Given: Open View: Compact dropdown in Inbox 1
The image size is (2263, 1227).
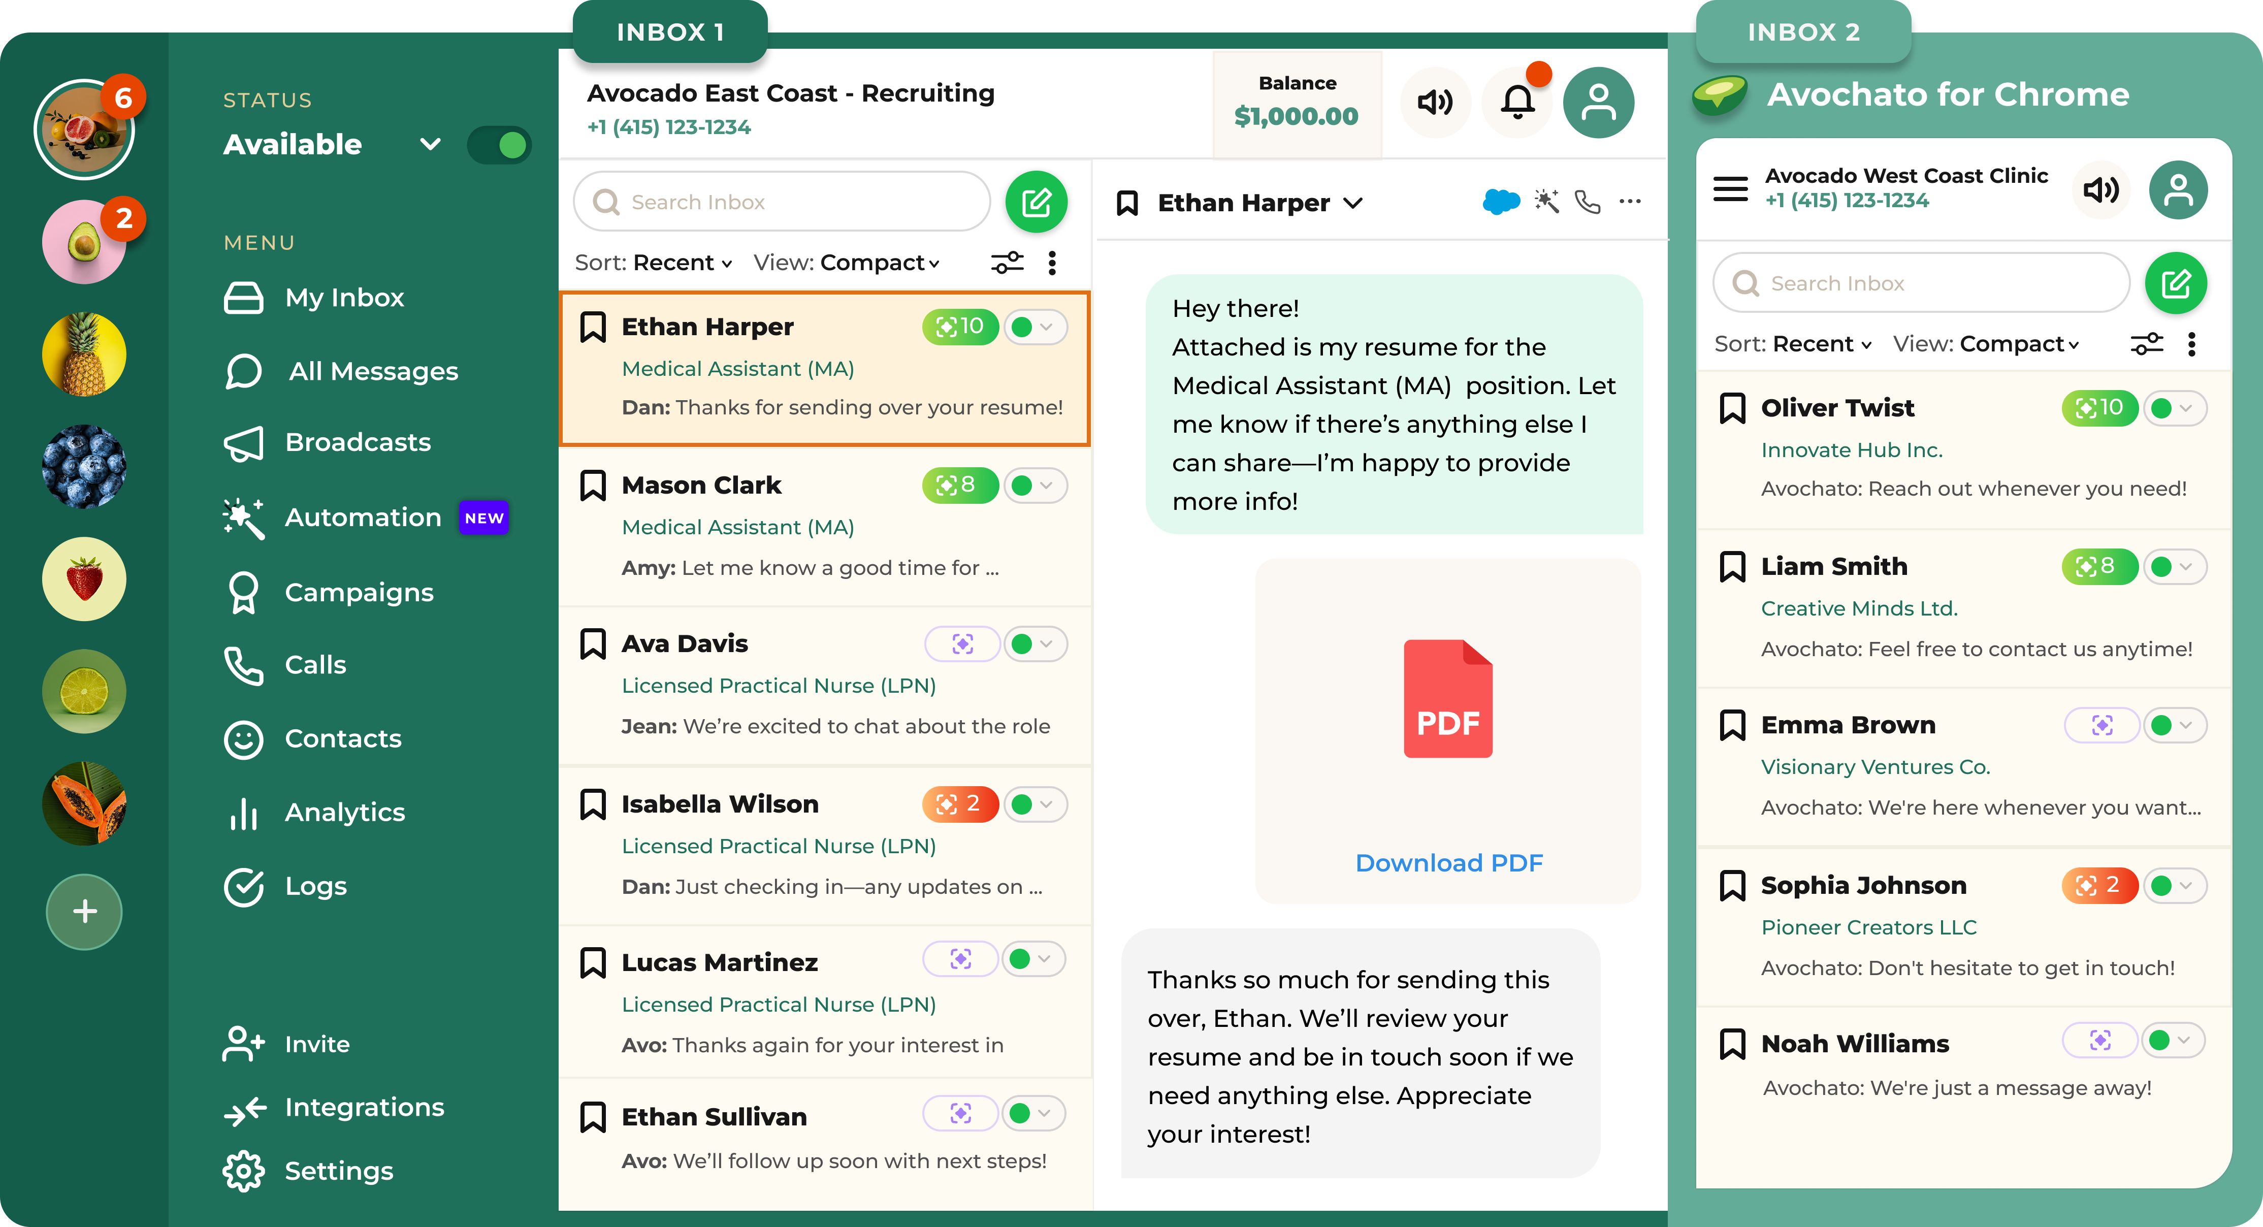Looking at the screenshot, I should tap(847, 263).
